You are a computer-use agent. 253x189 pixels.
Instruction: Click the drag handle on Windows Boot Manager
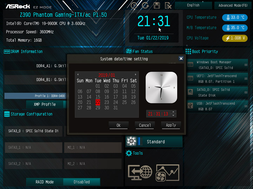tap(246, 65)
